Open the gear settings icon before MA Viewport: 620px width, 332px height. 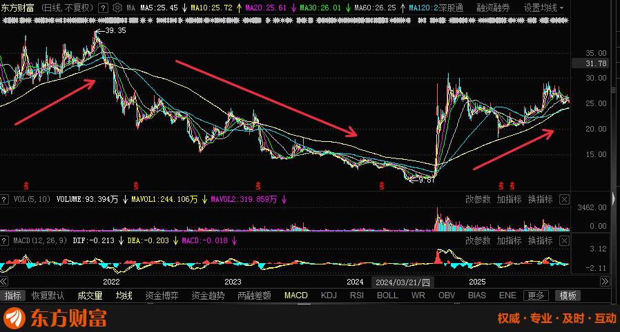tap(117, 8)
